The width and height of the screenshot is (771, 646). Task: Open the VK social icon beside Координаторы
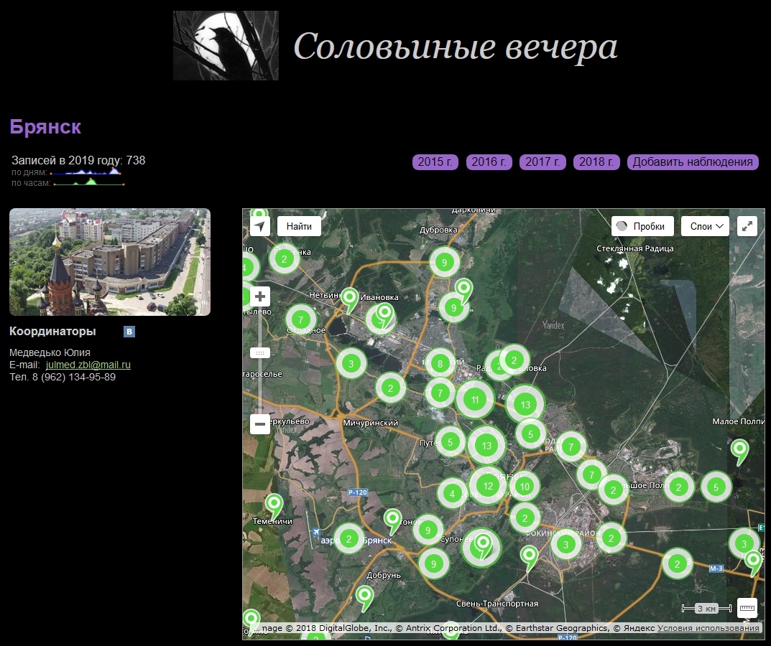[x=129, y=332]
